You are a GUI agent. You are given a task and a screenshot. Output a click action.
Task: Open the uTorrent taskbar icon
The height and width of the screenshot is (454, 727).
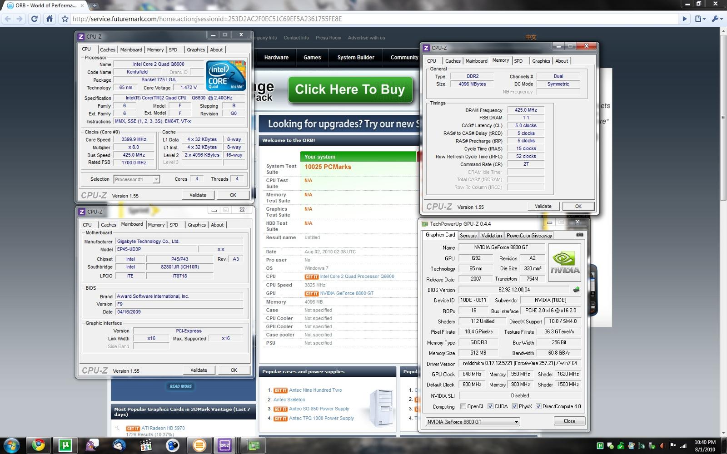pyautogui.click(x=65, y=445)
